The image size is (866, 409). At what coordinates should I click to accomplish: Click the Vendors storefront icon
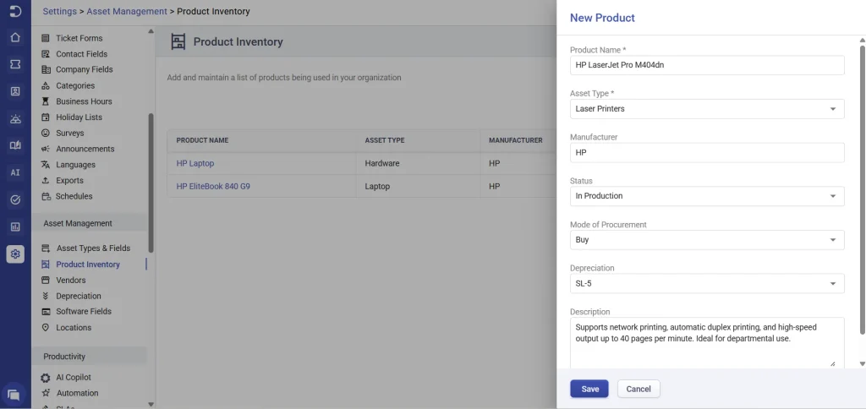click(x=46, y=281)
